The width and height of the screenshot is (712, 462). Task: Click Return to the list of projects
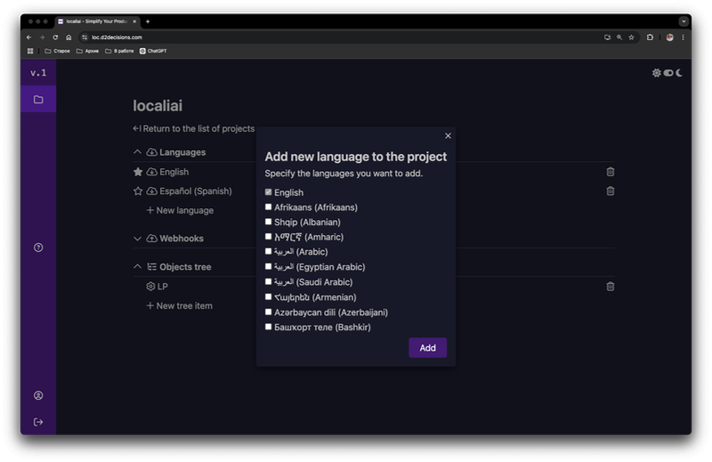click(x=193, y=128)
